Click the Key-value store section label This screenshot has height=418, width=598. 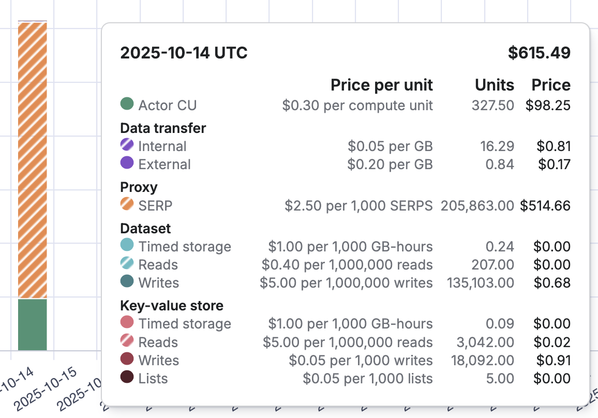(172, 306)
